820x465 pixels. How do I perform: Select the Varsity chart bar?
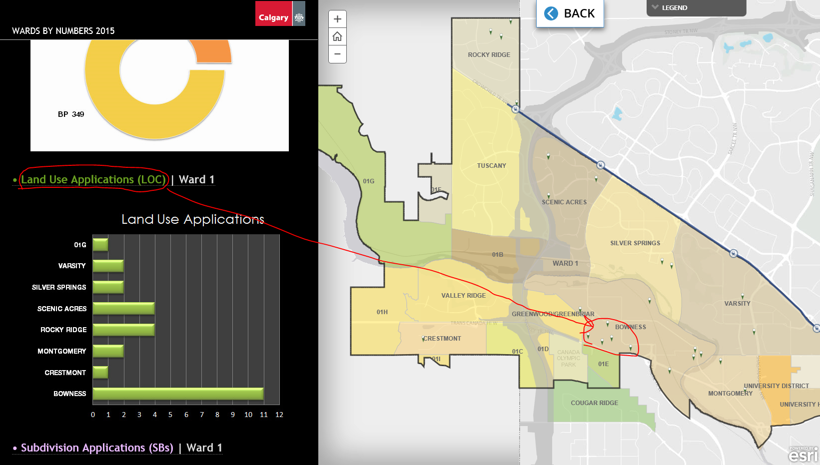point(108,266)
